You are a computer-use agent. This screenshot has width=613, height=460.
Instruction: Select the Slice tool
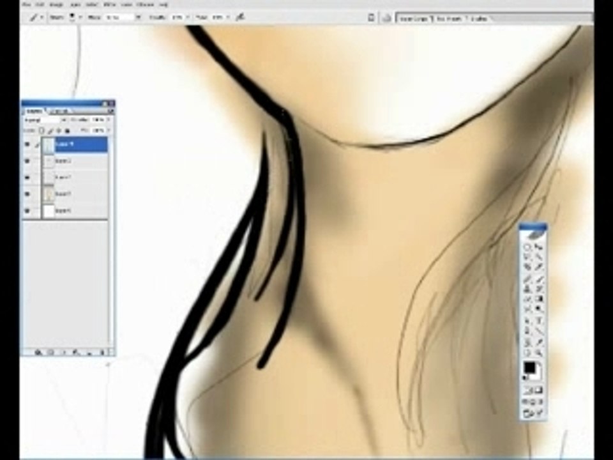click(x=539, y=266)
